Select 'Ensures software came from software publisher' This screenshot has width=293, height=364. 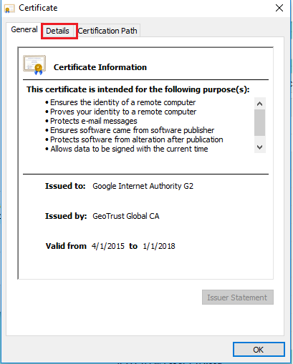tap(132, 130)
